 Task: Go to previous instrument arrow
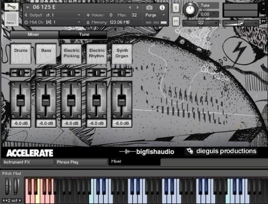pos(130,7)
